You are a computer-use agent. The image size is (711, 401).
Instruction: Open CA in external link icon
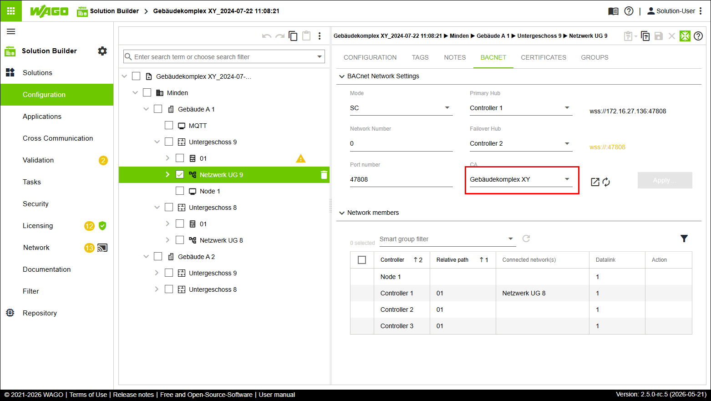[x=595, y=182]
